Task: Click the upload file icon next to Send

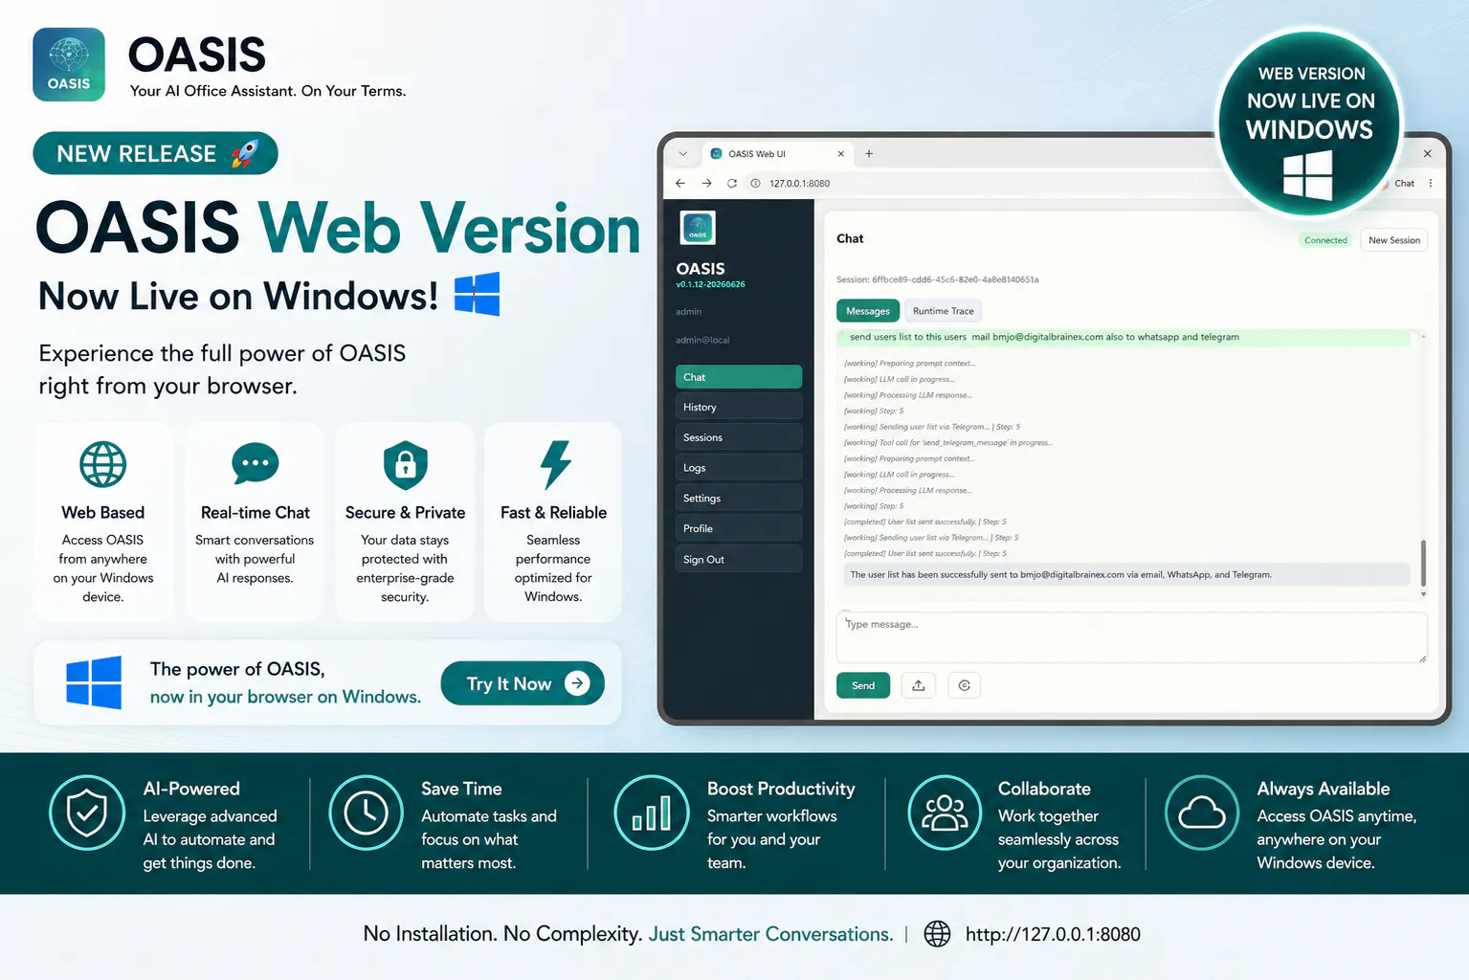Action: (x=918, y=685)
